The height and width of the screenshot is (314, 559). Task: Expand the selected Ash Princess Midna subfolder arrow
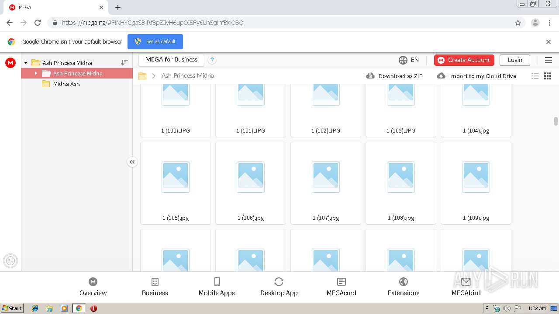point(36,73)
